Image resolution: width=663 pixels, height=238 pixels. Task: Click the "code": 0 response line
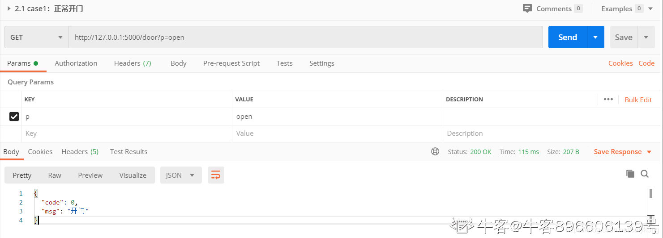click(x=60, y=202)
